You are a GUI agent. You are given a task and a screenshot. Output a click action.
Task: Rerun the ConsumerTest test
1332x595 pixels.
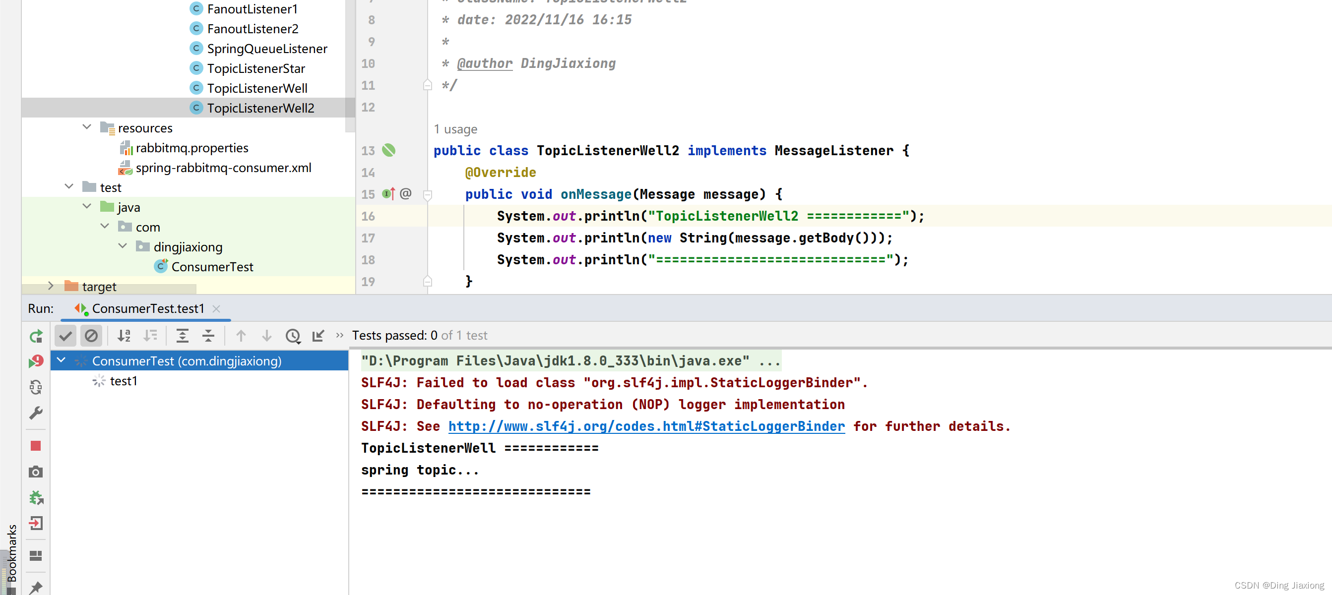(36, 336)
